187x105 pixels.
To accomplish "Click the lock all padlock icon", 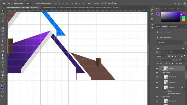I will click(172, 64).
